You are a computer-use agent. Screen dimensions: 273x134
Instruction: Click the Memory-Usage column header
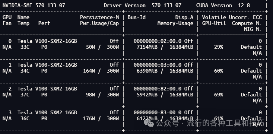(x=175, y=23)
